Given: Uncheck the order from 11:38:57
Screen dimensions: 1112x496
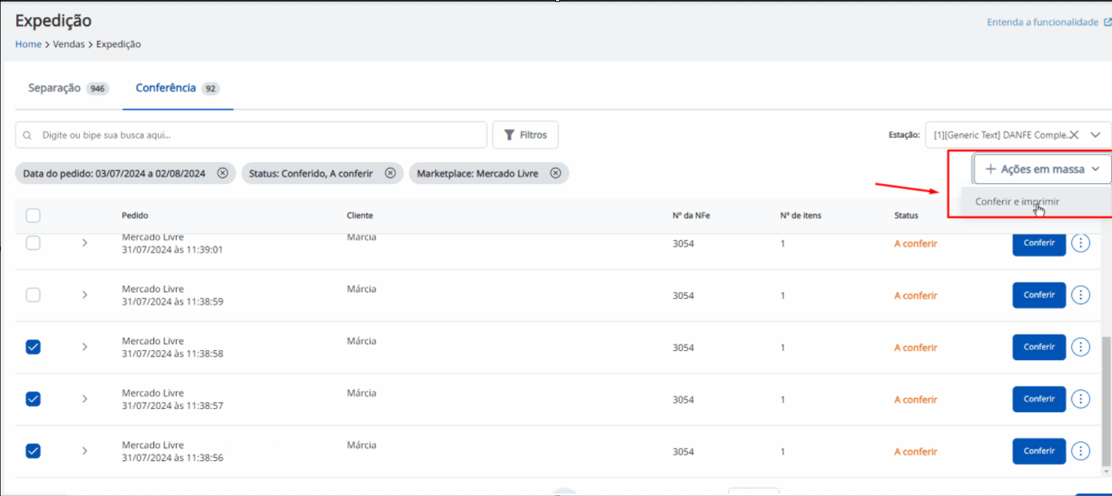Looking at the screenshot, I should tap(33, 399).
